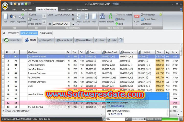Click the open folder quick access icon
Viewport: 184px width, 122px height.
point(15,4)
